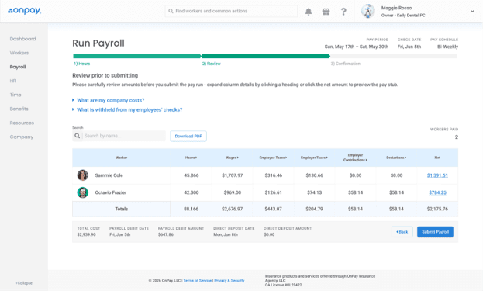Click Maggie Rosso's profile avatar

[367, 11]
